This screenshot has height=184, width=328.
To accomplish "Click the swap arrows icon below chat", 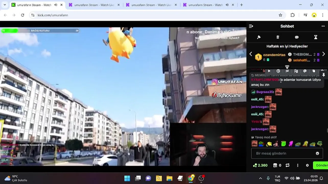I will (287, 165).
